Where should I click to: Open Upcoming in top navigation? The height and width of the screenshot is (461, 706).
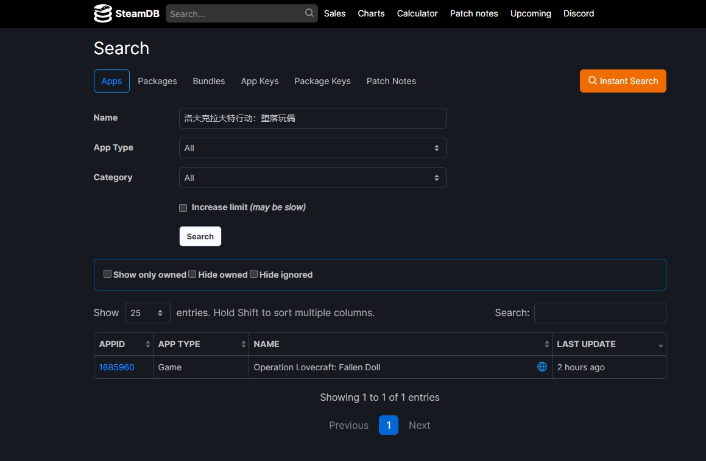click(x=531, y=13)
